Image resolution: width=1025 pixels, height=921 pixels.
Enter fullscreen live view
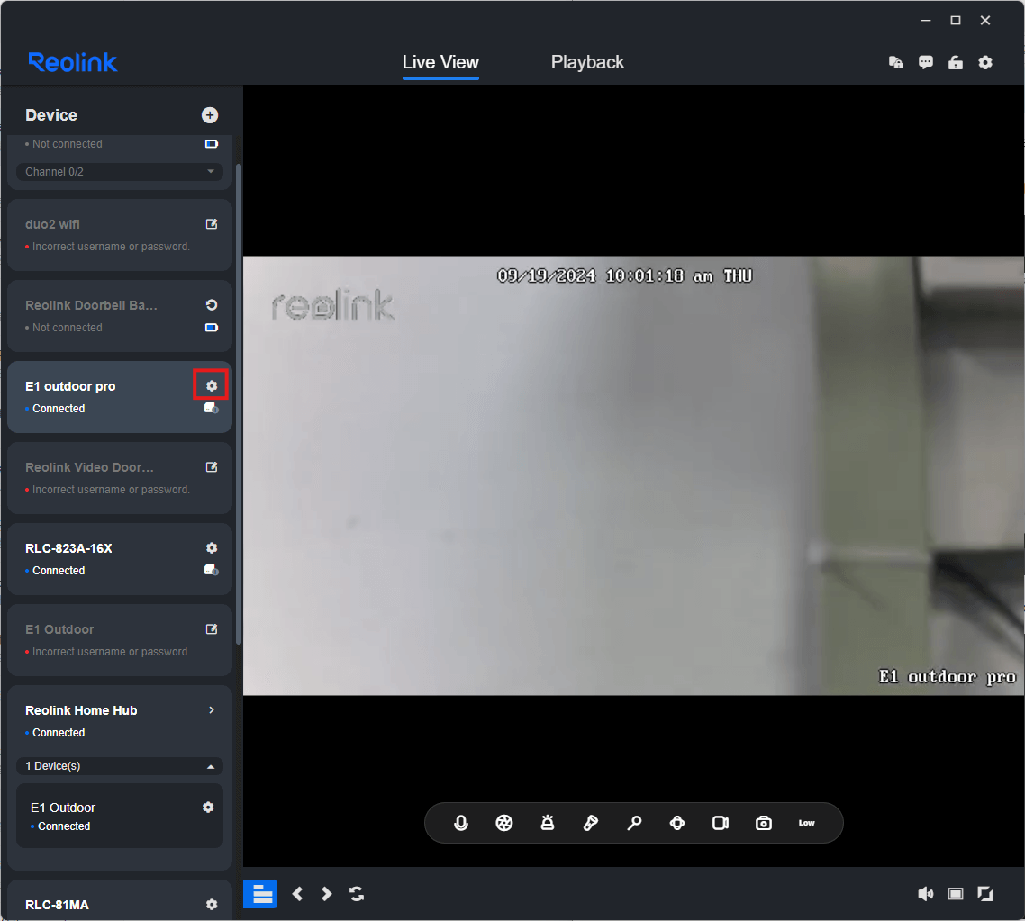point(985,894)
